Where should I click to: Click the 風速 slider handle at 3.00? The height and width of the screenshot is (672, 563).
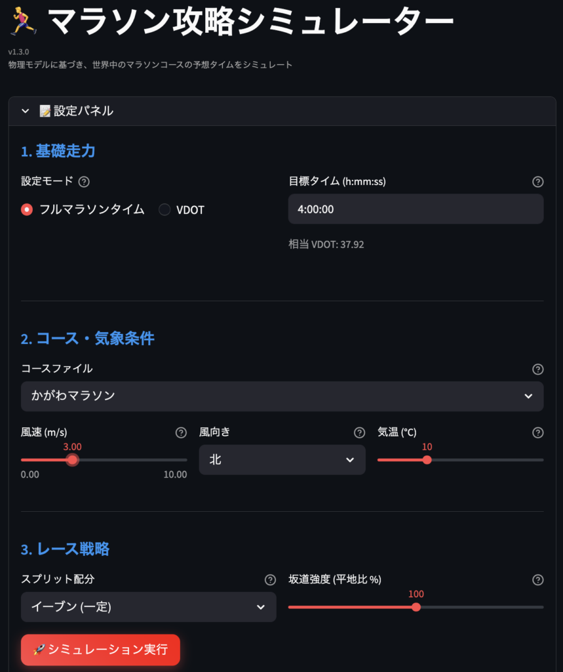[x=73, y=459]
